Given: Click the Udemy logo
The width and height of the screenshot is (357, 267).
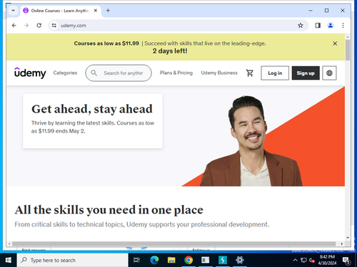Looking at the screenshot, I should [30, 73].
